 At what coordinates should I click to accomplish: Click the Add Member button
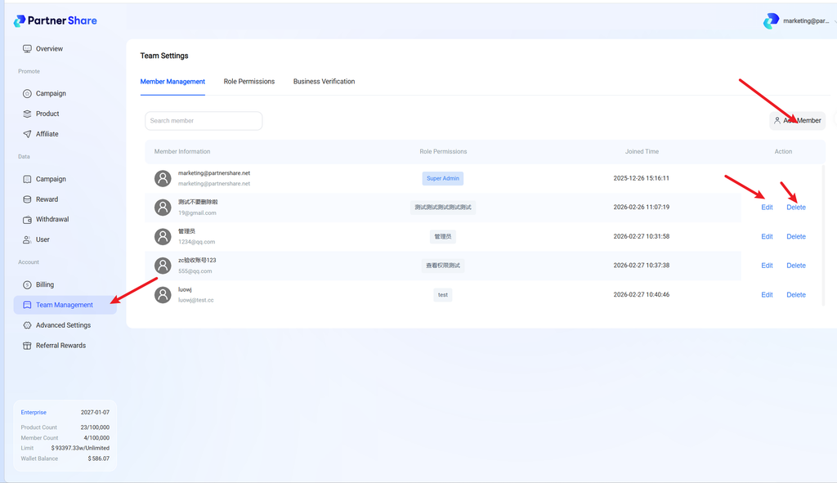798,121
